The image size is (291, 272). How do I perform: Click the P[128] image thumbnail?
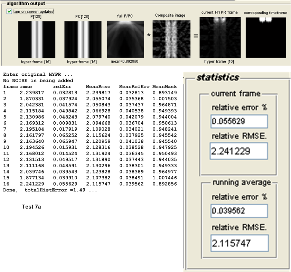coord(36,39)
